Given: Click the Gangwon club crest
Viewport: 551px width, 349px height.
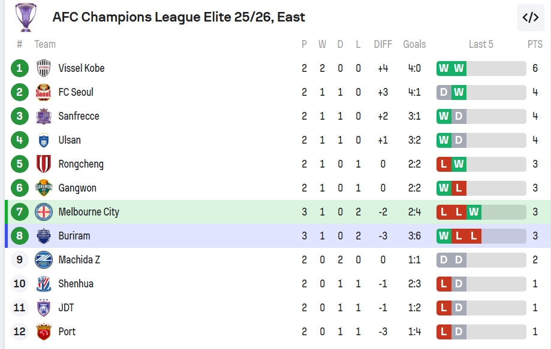Looking at the screenshot, I should [44, 188].
